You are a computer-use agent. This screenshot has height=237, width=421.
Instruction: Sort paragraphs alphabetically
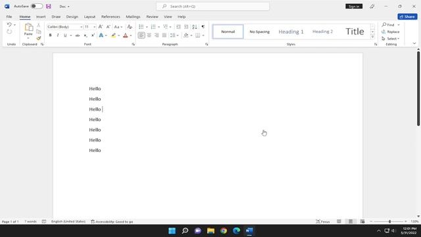(195, 27)
